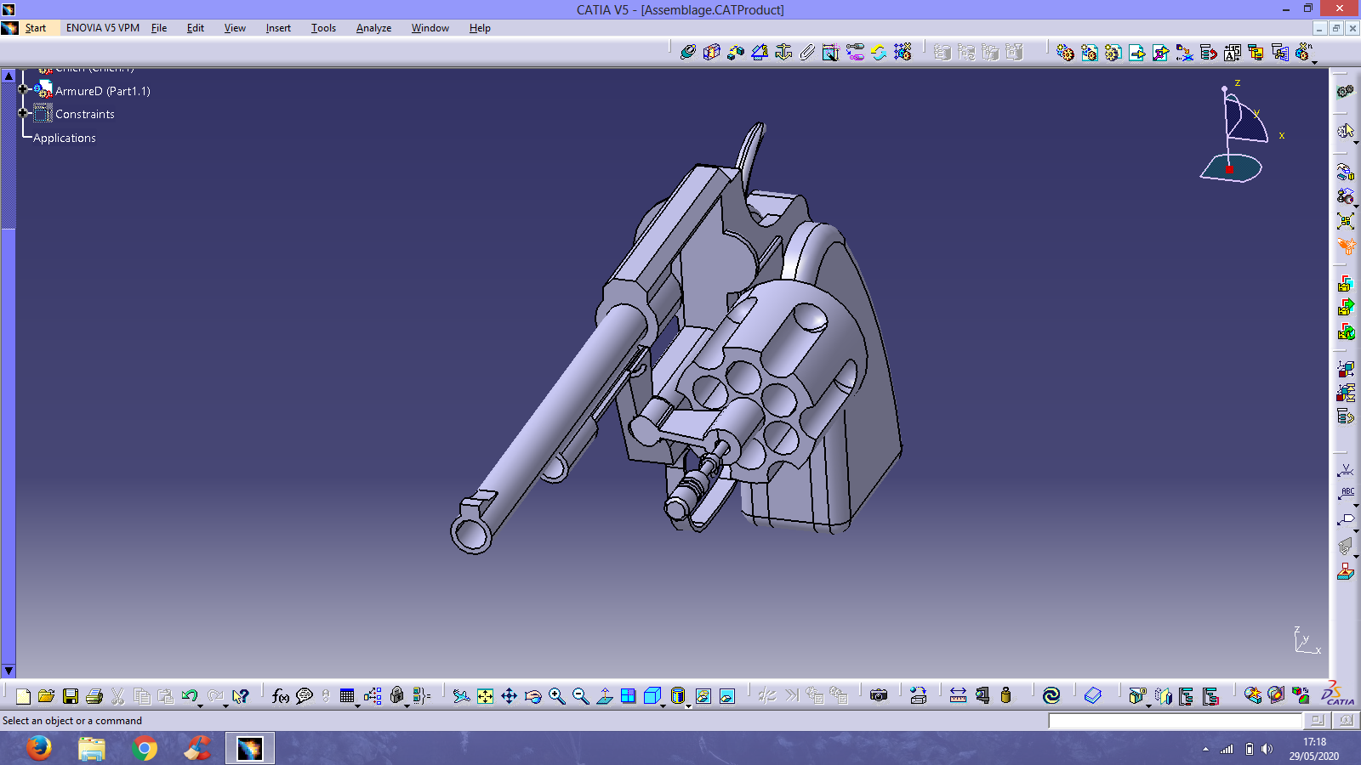Select the Constraints tree item
The width and height of the screenshot is (1361, 765).
(85, 114)
